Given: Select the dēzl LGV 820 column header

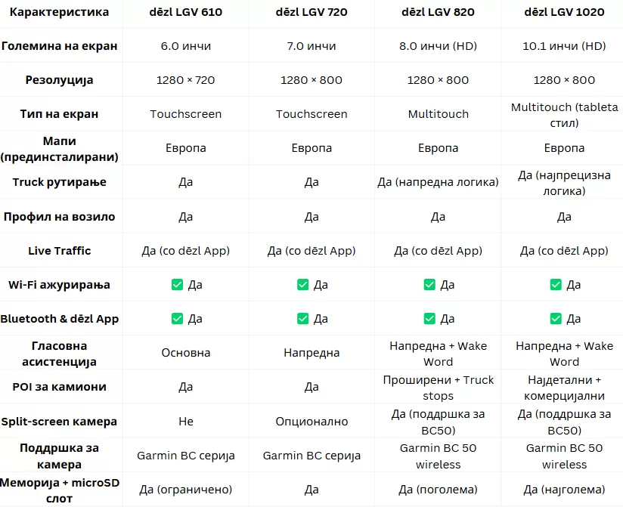Looking at the screenshot, I should (438, 12).
